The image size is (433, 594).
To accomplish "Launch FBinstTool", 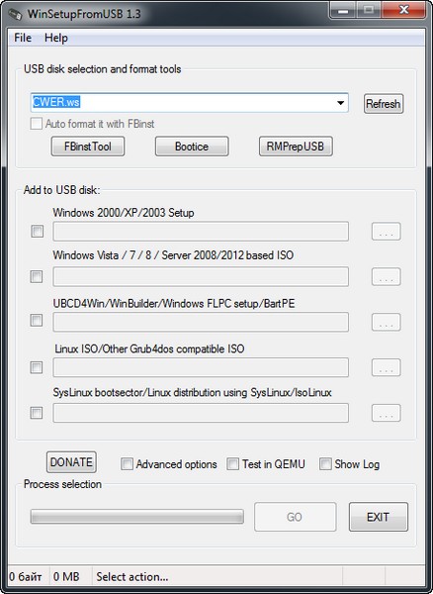I will [88, 147].
